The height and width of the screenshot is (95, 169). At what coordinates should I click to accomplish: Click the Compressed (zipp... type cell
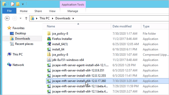coord(156,55)
